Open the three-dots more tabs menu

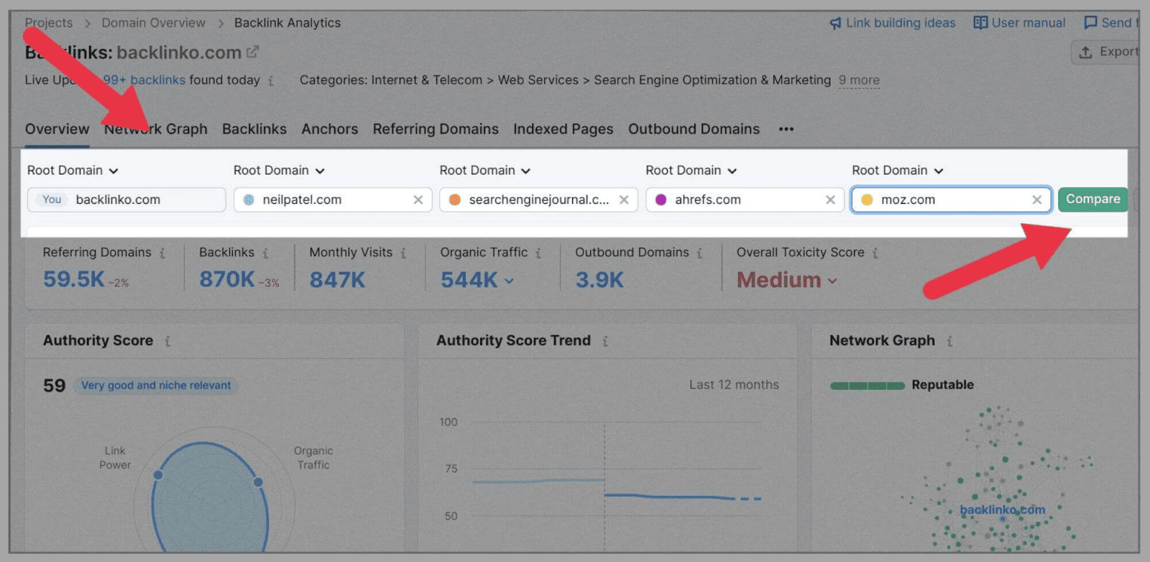click(786, 129)
